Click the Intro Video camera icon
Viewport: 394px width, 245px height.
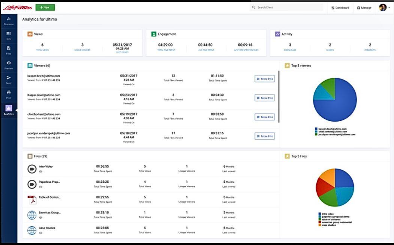[x=32, y=169]
